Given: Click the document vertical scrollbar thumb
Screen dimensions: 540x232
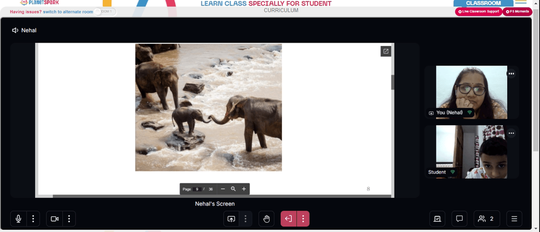Looking at the screenshot, I should coord(393,82).
